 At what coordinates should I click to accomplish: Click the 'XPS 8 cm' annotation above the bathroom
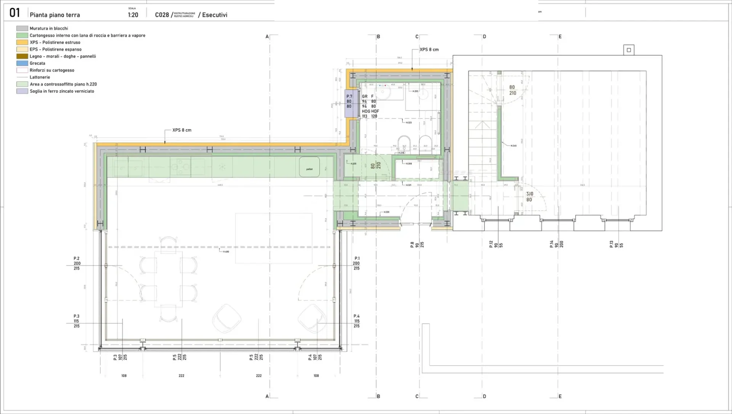tap(429, 50)
